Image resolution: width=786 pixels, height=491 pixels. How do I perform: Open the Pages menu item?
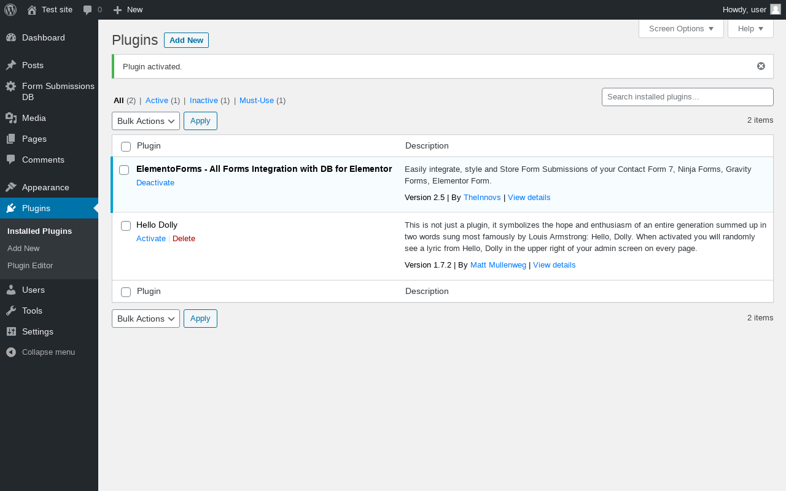click(49, 139)
